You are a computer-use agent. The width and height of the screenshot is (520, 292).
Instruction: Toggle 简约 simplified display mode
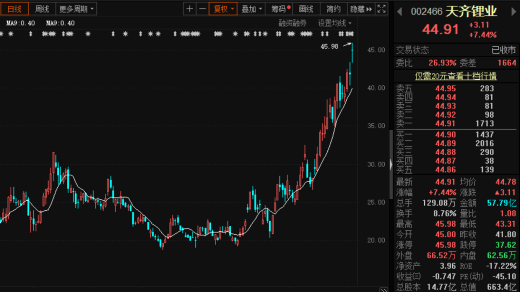334,9
